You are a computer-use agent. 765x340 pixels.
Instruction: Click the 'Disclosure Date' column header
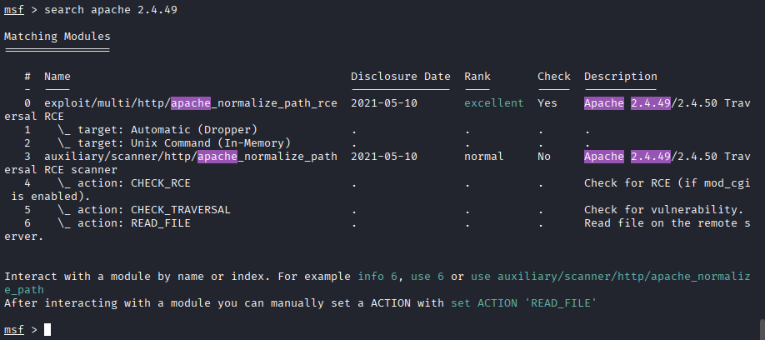401,77
